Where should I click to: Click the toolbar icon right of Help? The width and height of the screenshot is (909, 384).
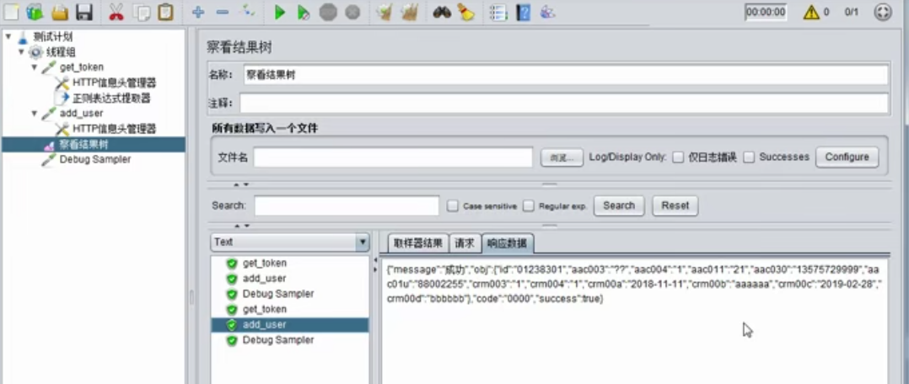click(548, 12)
